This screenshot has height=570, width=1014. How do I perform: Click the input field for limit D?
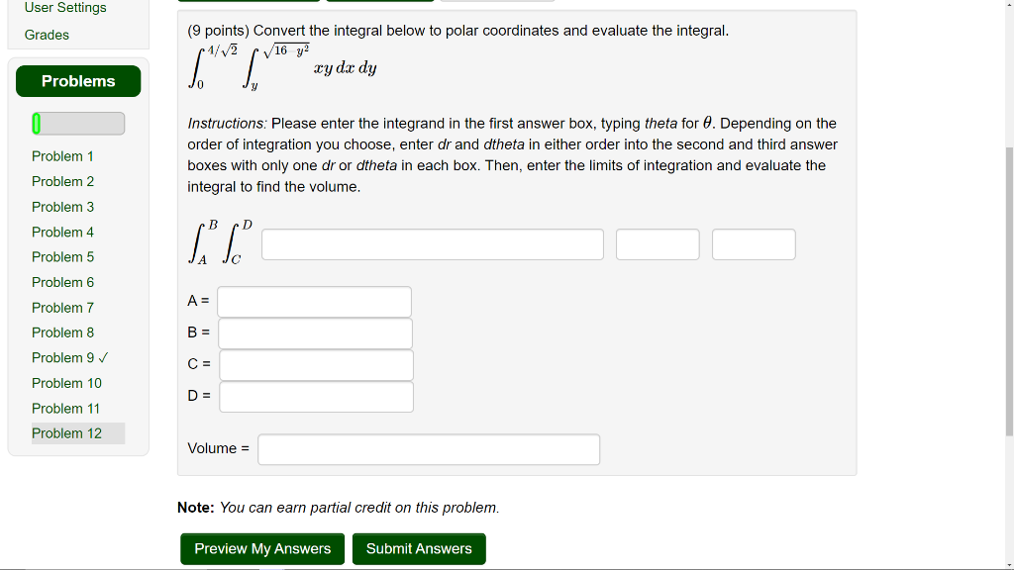tap(316, 397)
